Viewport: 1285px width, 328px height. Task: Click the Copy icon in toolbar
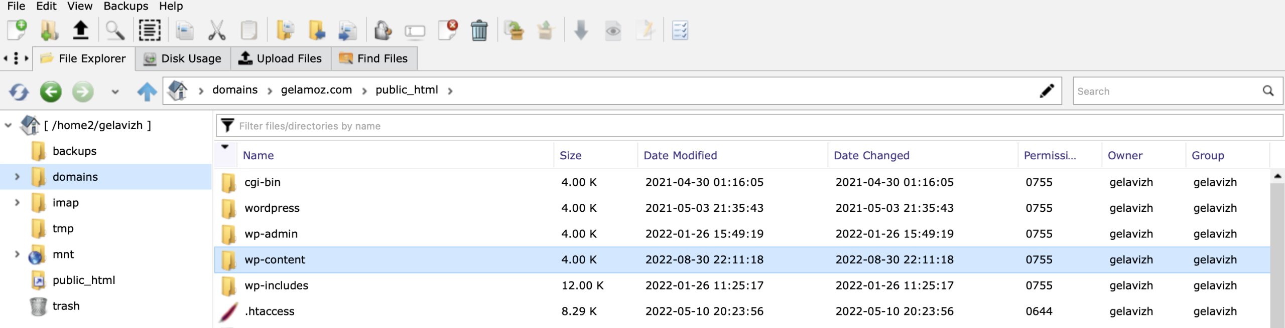(185, 31)
